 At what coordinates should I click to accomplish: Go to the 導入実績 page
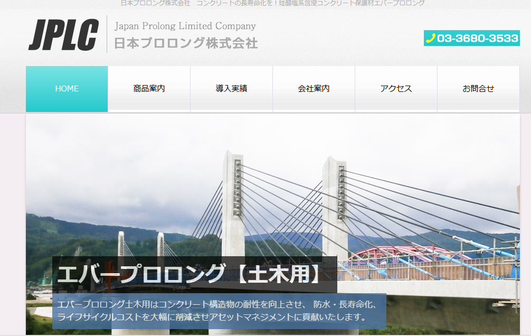[231, 89]
